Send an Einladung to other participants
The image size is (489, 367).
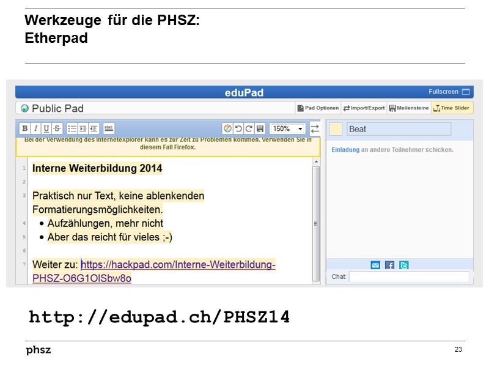(344, 149)
